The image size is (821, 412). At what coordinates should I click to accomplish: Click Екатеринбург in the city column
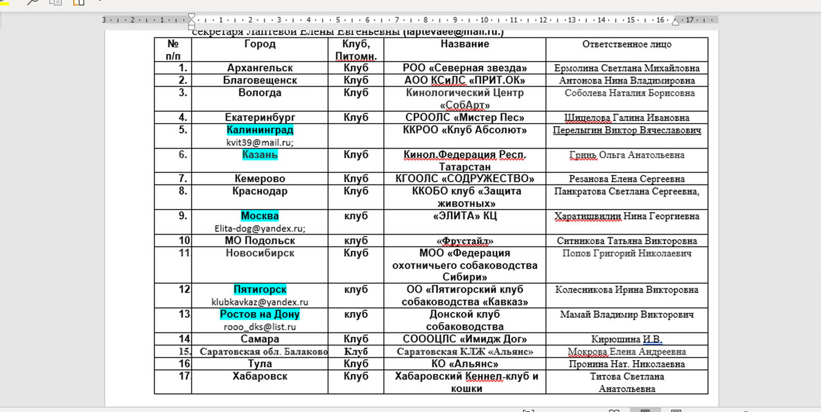point(260,118)
